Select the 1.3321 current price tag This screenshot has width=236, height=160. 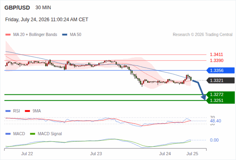pos(220,80)
